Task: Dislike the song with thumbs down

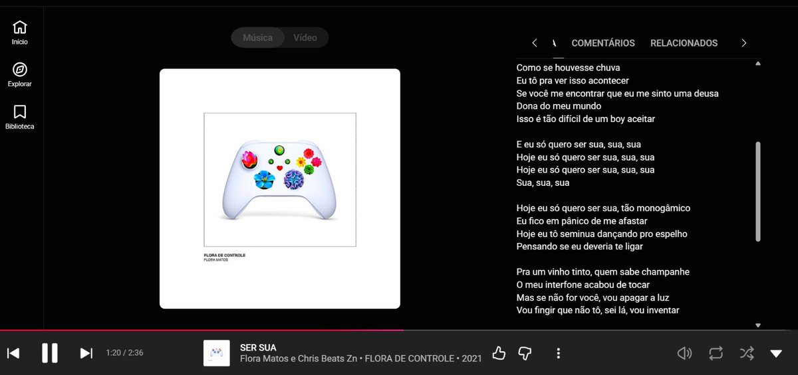Action: (x=525, y=353)
